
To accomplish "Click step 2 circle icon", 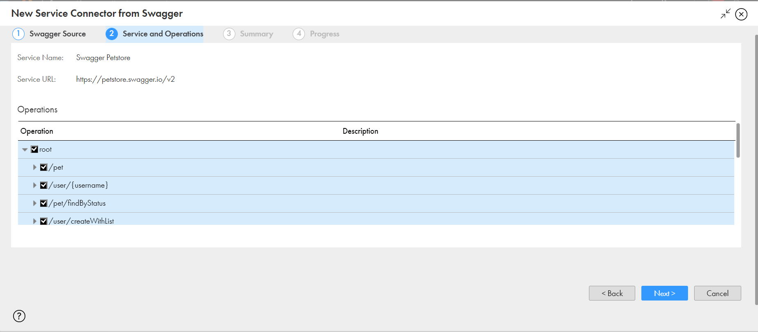I will [112, 34].
